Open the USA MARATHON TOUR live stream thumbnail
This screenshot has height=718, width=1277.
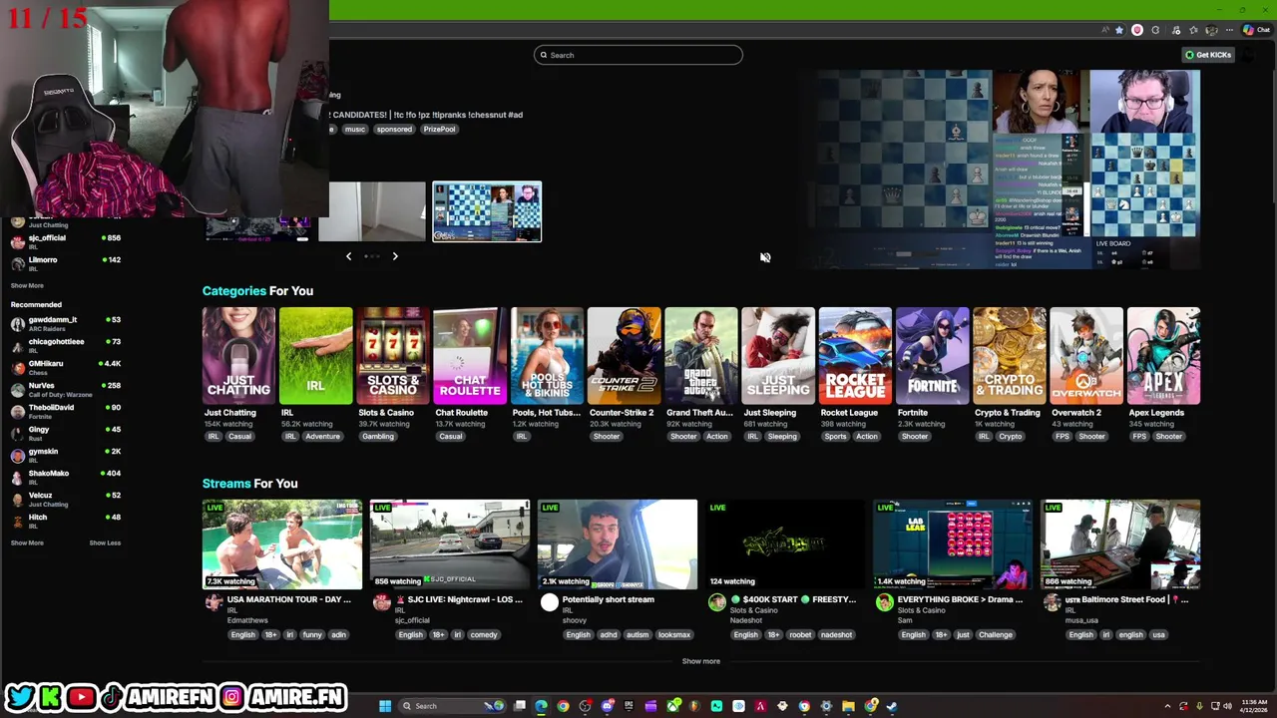click(282, 544)
